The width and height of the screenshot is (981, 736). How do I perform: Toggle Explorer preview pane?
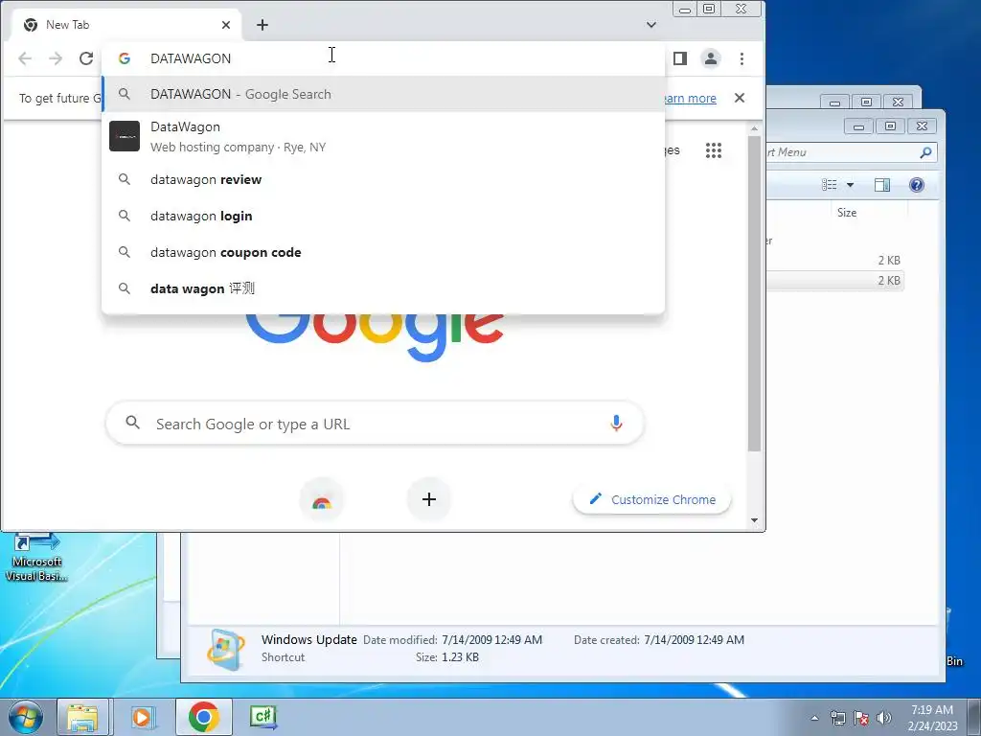(x=882, y=185)
